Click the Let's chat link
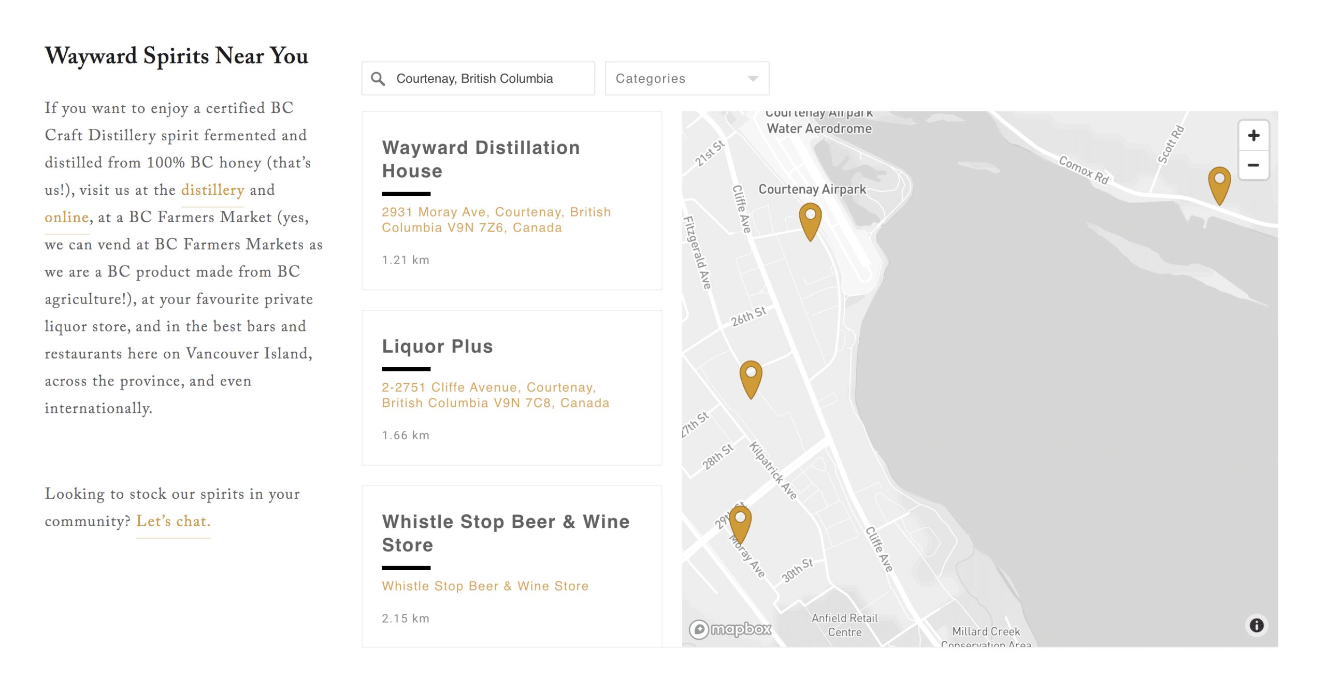Viewport: 1326px width, 677px height. tap(173, 521)
